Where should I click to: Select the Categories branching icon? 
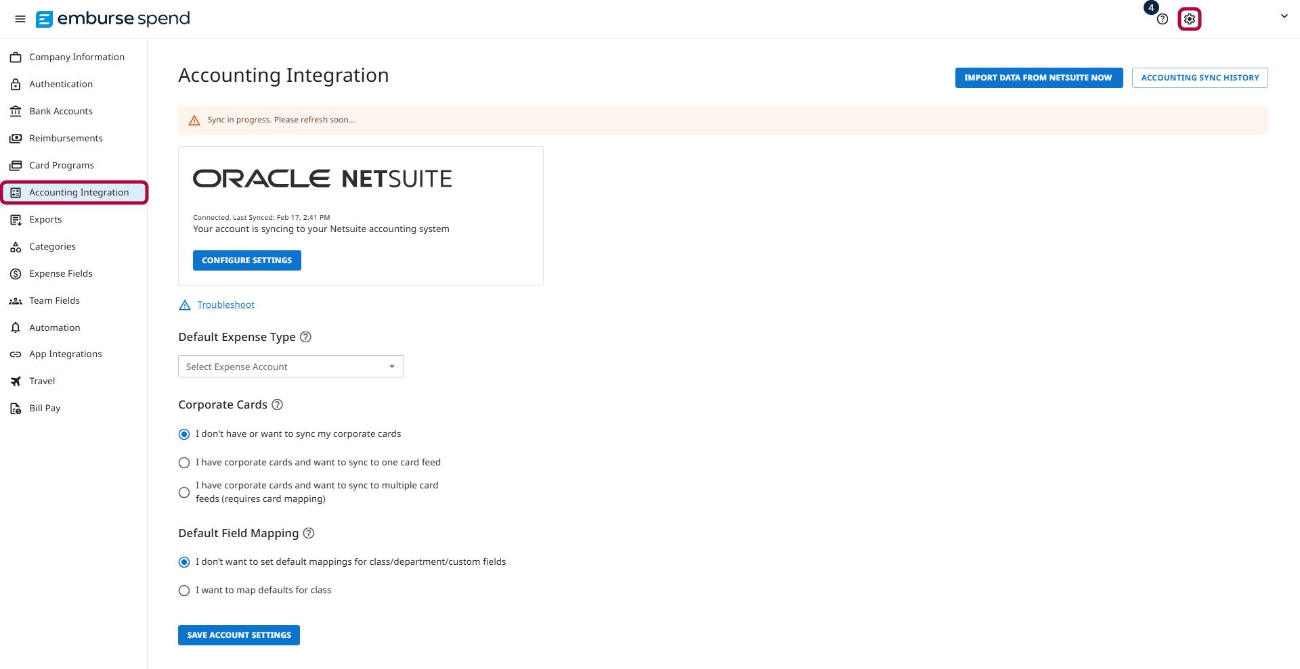click(16, 246)
